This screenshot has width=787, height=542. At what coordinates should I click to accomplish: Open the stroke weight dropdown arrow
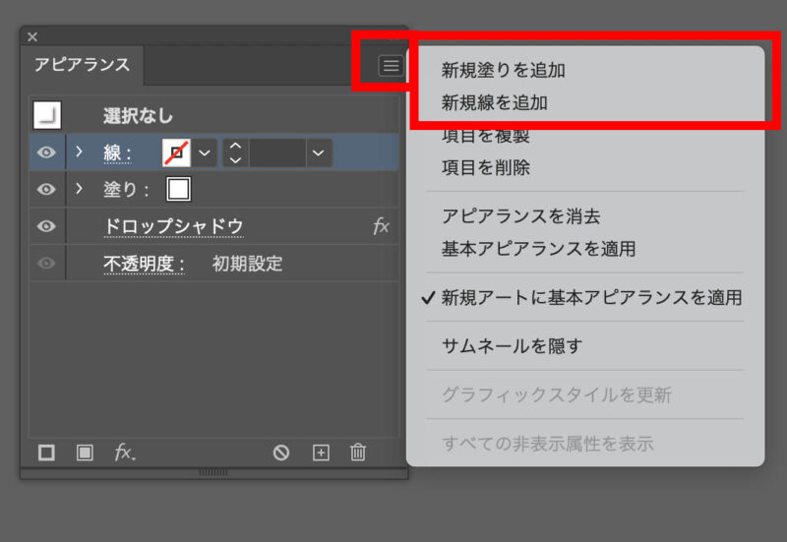click(317, 152)
